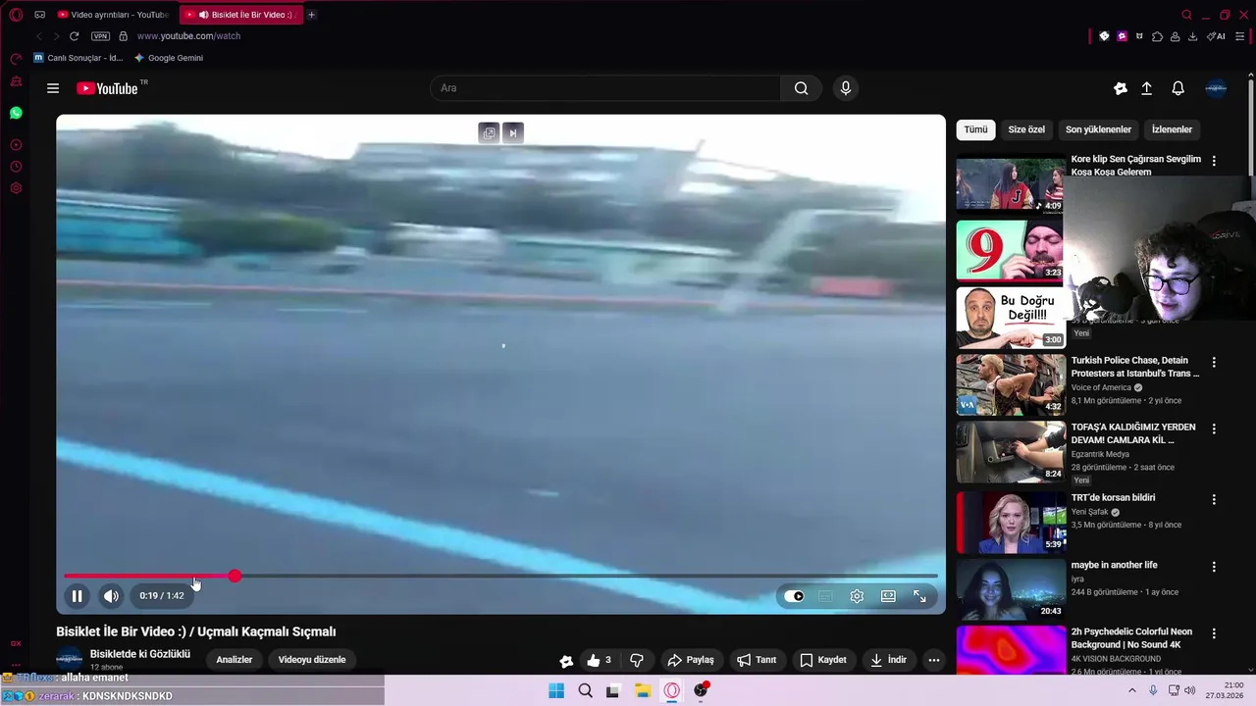
Task: Open options for TRT'de korsan bildiri video
Action: pos(1214,499)
